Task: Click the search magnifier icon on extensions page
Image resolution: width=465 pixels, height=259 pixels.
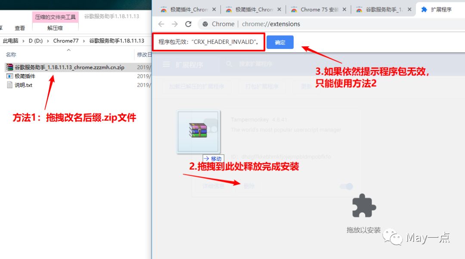Action: point(229,64)
